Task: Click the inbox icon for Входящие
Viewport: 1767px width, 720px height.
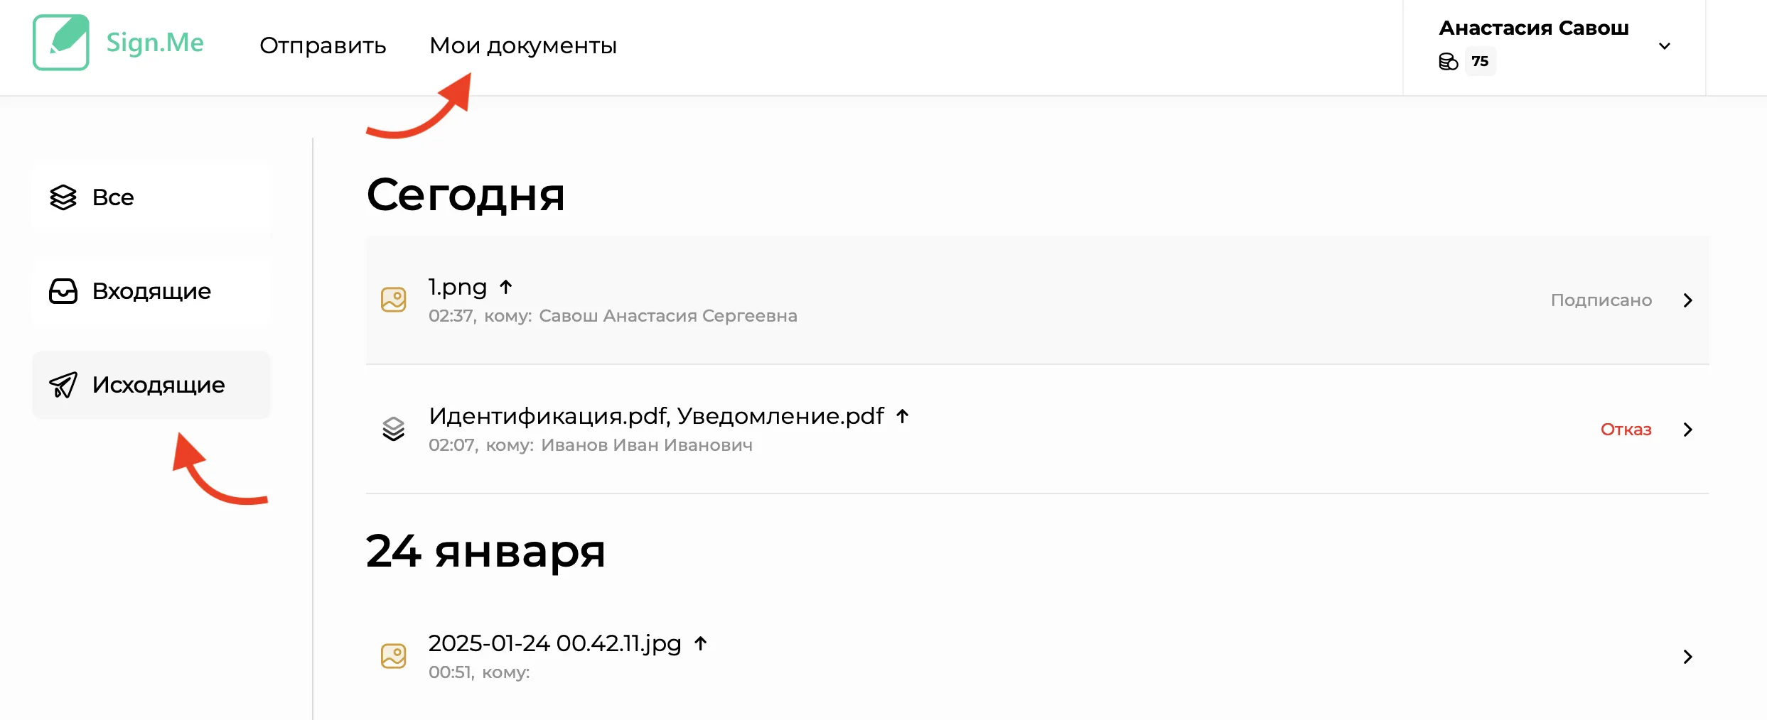Action: pyautogui.click(x=63, y=291)
